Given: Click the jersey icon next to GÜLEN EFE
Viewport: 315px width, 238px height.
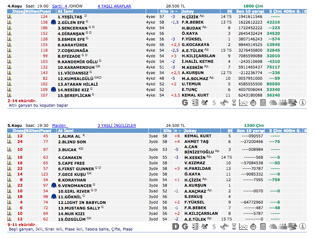Looking at the screenshot, I should coord(53,22).
